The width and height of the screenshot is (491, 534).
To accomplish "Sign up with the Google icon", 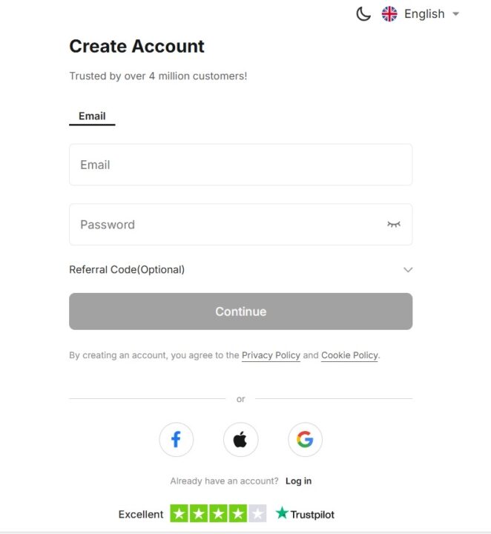I will coord(305,439).
